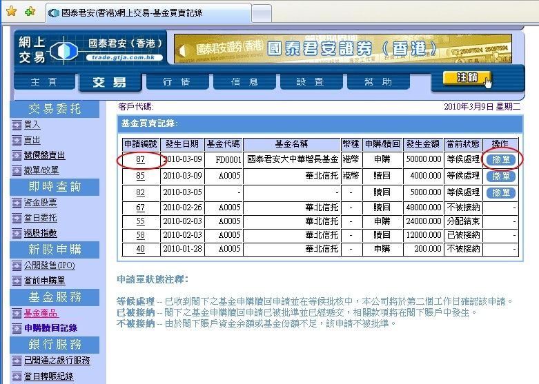Click the 分配結束 status cell
The width and height of the screenshot is (539, 384).
463,221
